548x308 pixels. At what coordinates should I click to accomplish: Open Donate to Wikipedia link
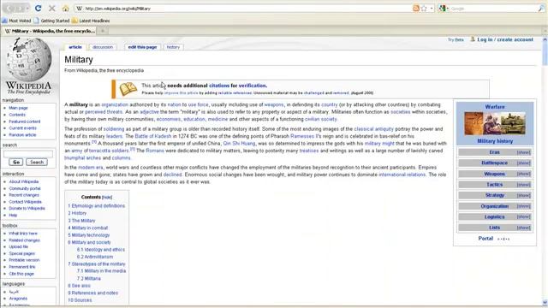(27, 208)
